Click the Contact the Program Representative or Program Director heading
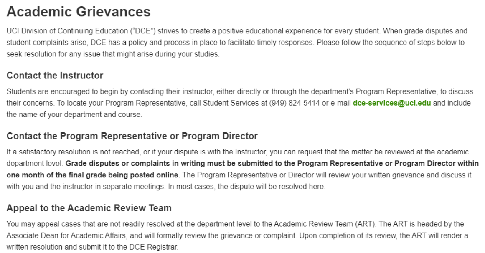This screenshot has height=253, width=485. (132, 136)
